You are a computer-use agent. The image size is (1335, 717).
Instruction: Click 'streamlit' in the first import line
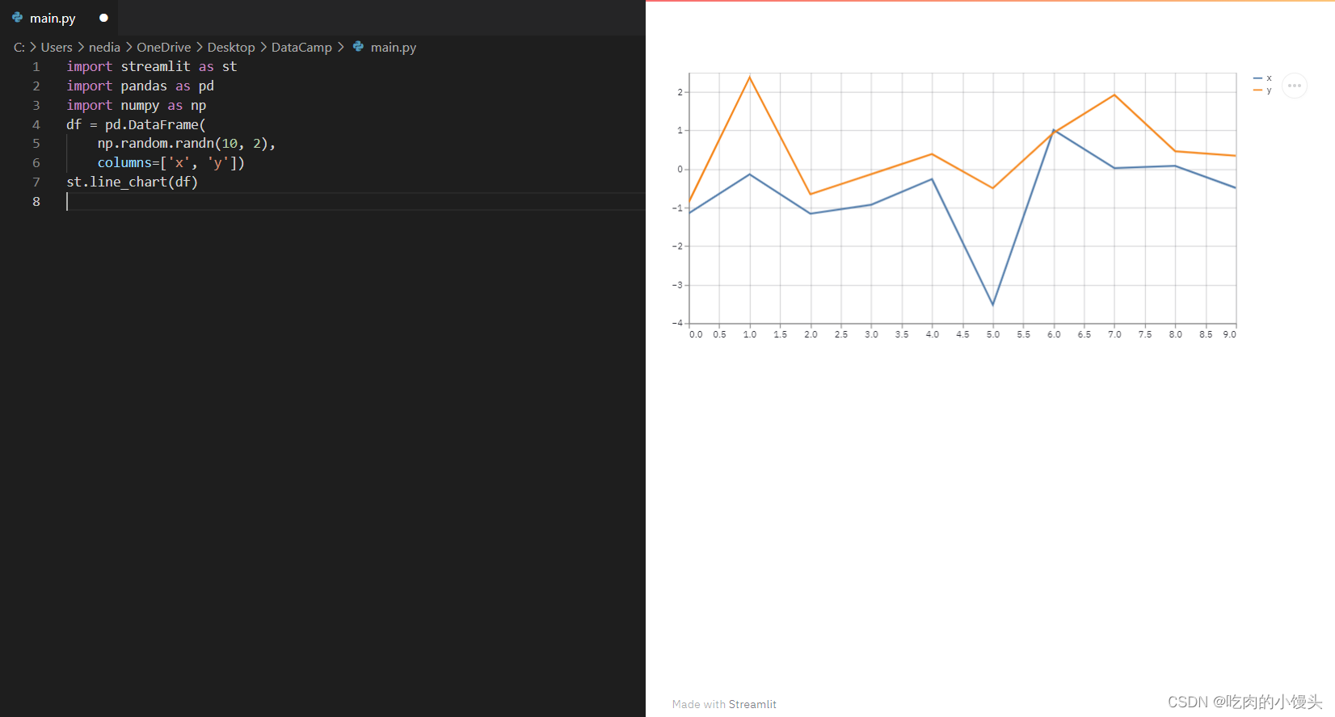point(156,66)
